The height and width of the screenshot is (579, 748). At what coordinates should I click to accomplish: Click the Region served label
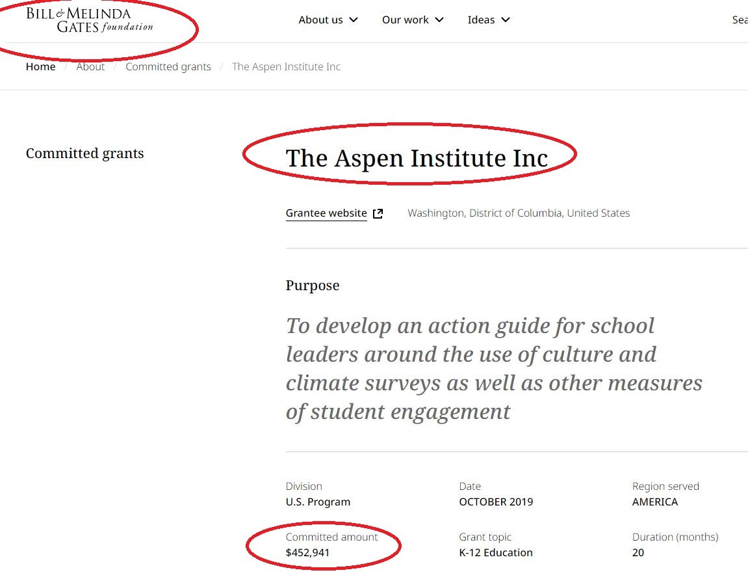point(665,487)
